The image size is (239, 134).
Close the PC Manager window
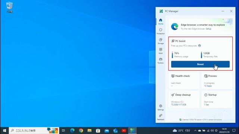[x=231, y=11]
